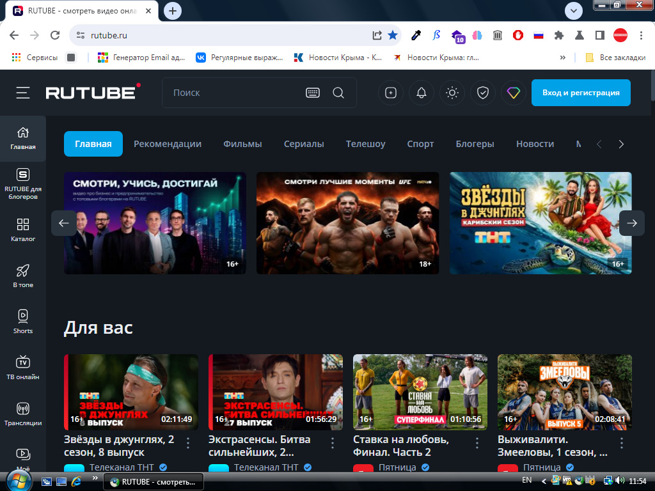Switch to the Фильмы tab

242,144
